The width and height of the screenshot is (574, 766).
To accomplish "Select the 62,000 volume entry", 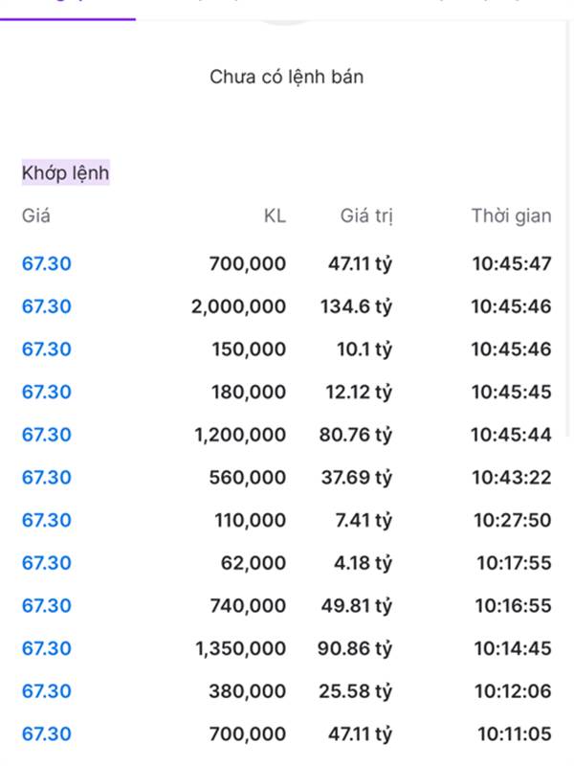I will click(x=253, y=563).
